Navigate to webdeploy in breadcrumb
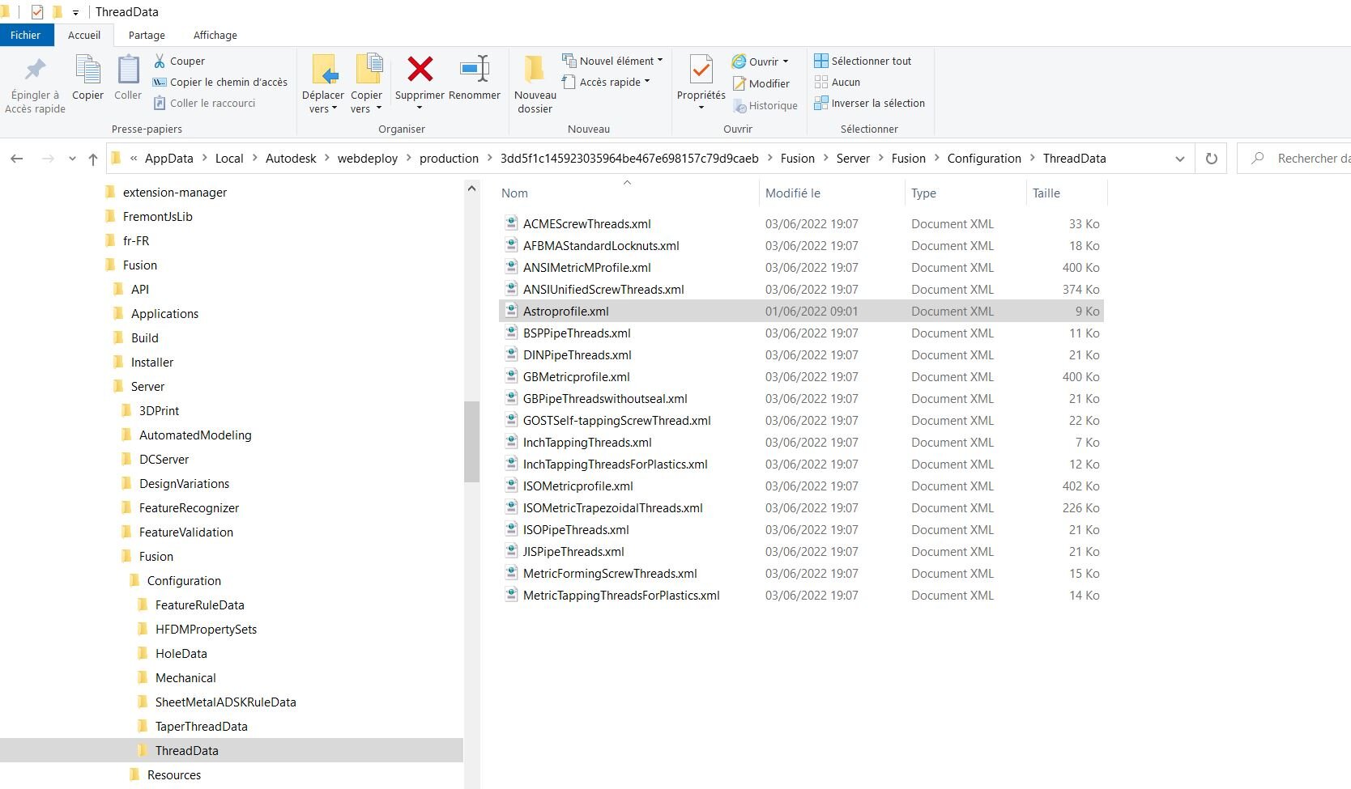The height and width of the screenshot is (789, 1351). point(368,159)
